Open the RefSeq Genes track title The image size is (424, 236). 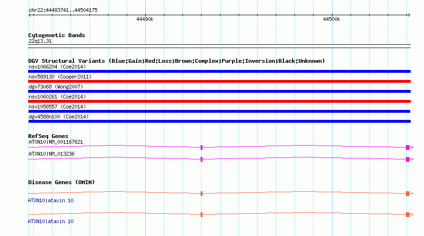[x=48, y=136]
